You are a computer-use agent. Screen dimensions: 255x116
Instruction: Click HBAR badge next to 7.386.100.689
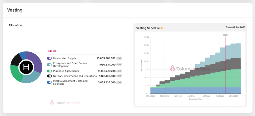[x=119, y=76]
